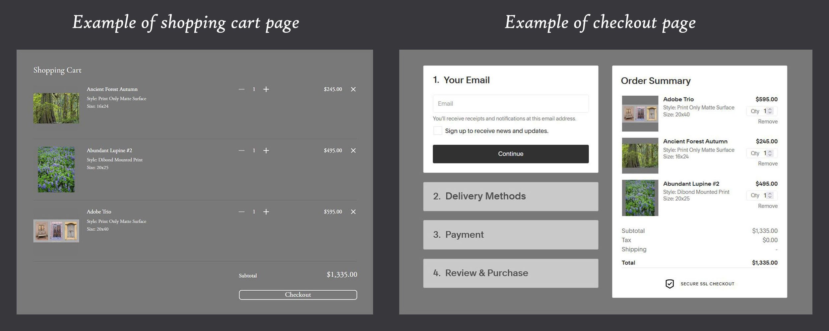Click the Adobe Trio title in cart

point(99,212)
